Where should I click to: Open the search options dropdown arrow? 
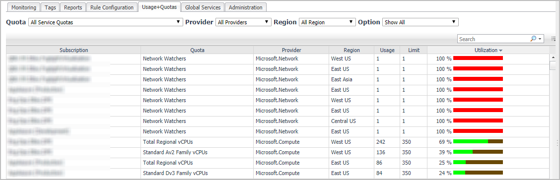point(540,39)
